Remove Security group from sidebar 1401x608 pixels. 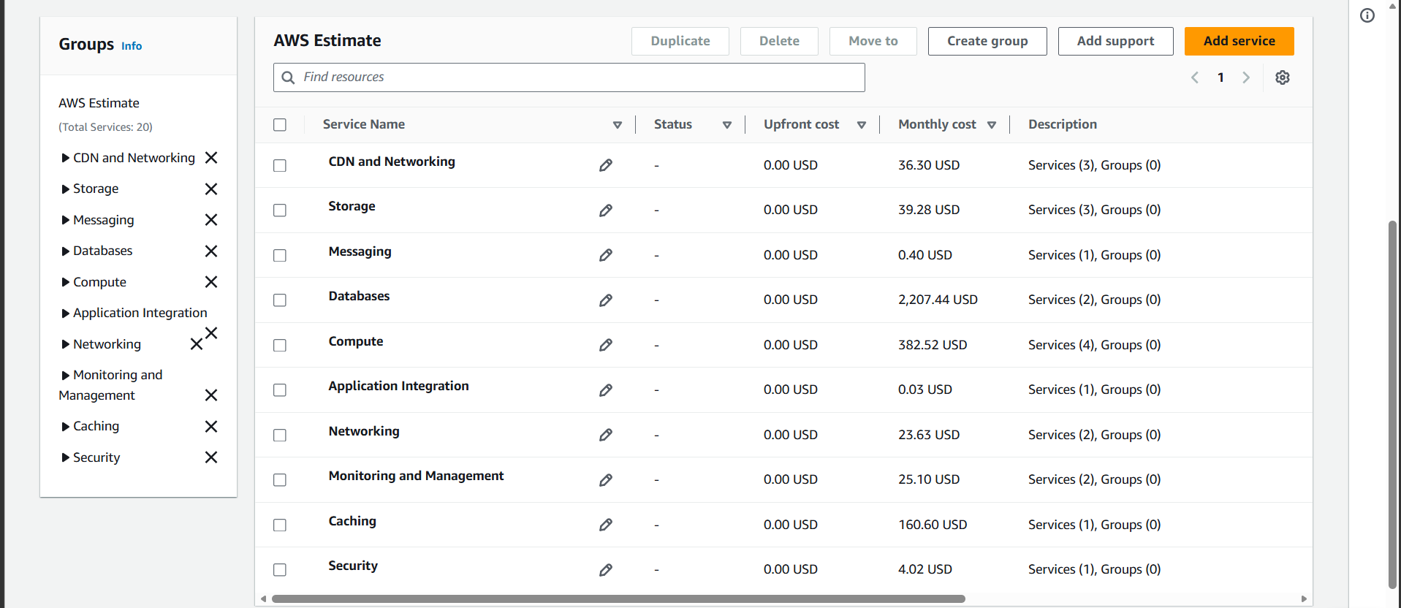point(211,457)
